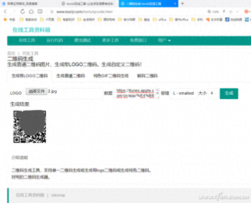Open the first bookmark folder after 书签
251x203 pixels.
coord(28,20)
